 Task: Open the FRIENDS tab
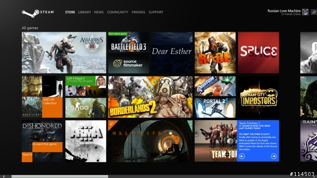point(138,12)
